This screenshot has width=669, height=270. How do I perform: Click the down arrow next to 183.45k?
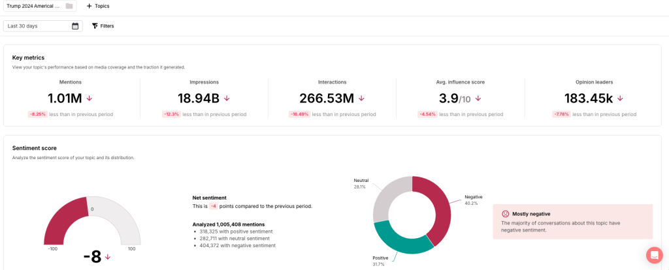tap(620, 98)
